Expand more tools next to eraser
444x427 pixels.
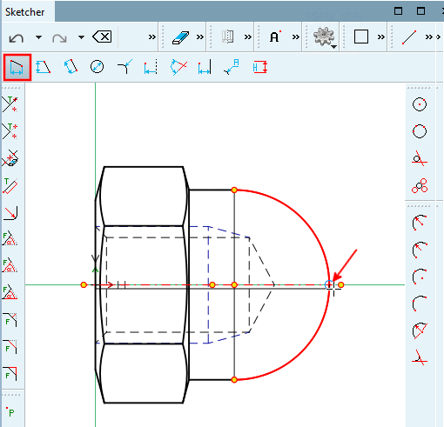[x=200, y=37]
